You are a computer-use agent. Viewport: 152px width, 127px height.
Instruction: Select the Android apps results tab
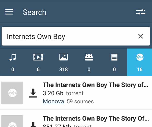89,62
